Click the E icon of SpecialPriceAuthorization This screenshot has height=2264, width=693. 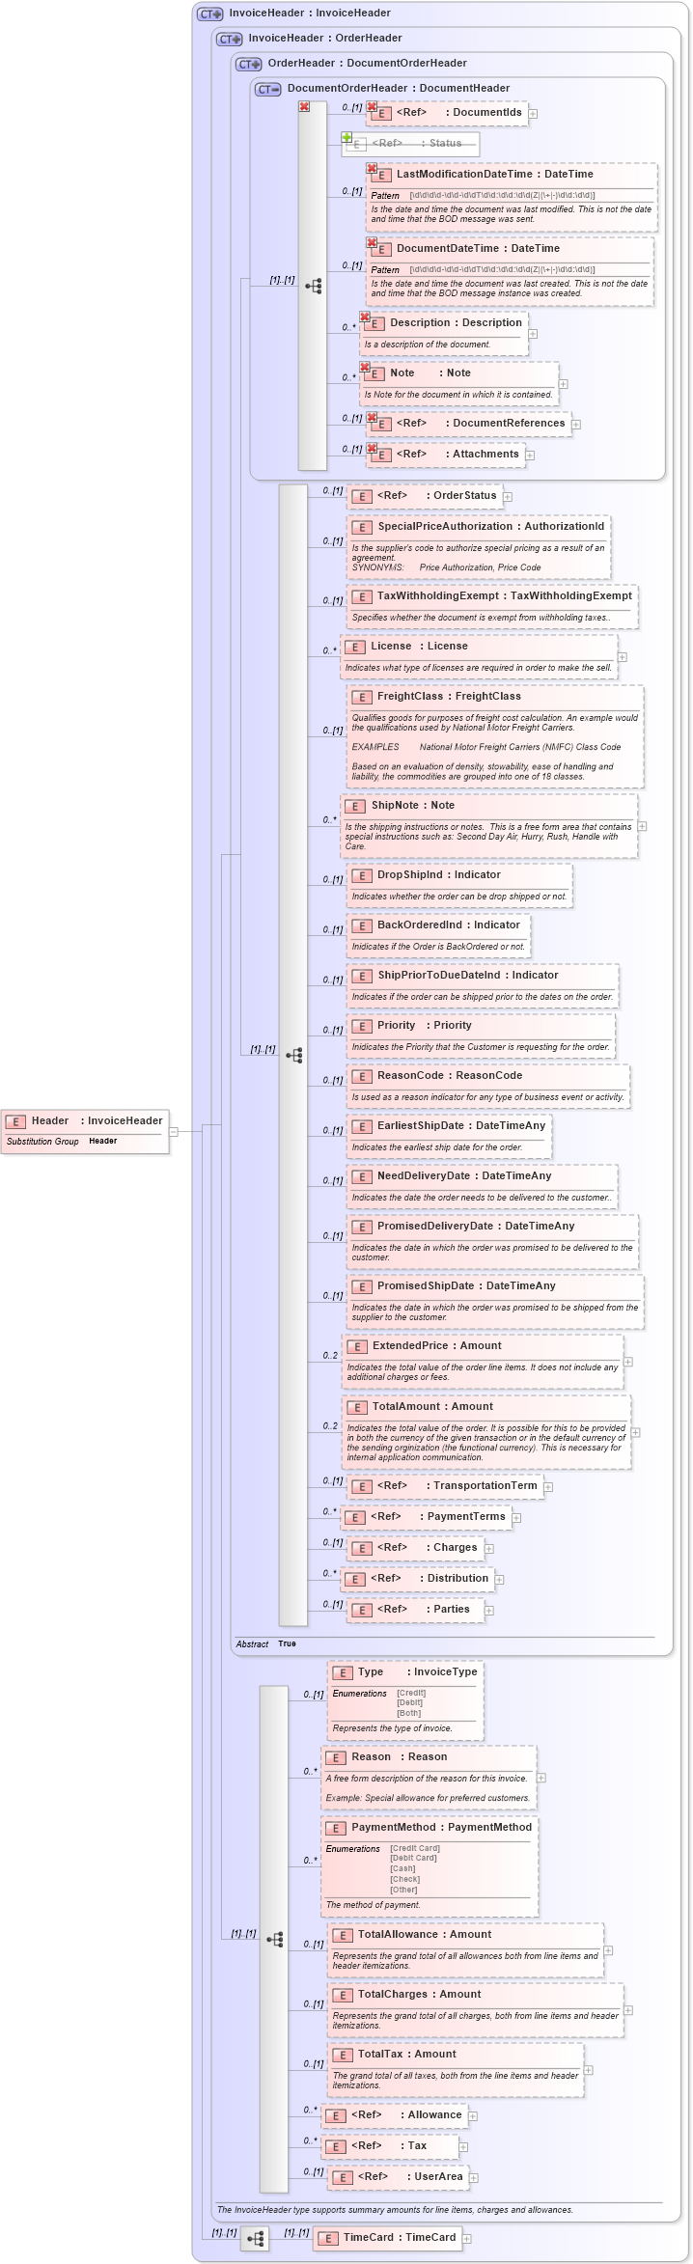point(362,527)
